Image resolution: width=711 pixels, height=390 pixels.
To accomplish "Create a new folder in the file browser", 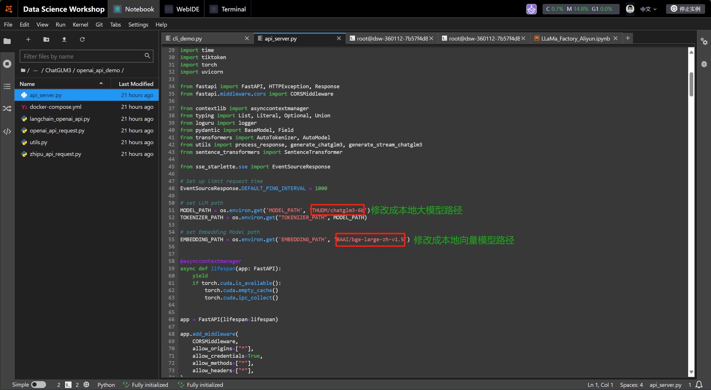I will click(46, 39).
